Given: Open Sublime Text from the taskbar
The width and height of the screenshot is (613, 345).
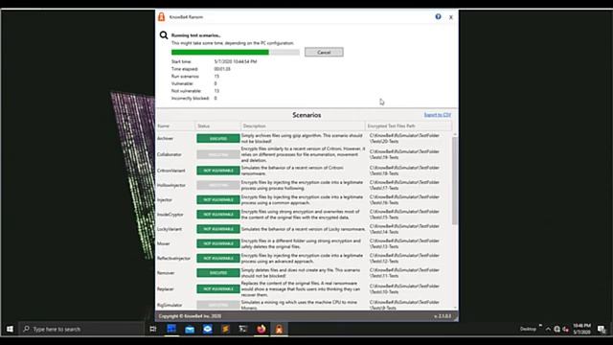Looking at the screenshot, I should point(225,329).
